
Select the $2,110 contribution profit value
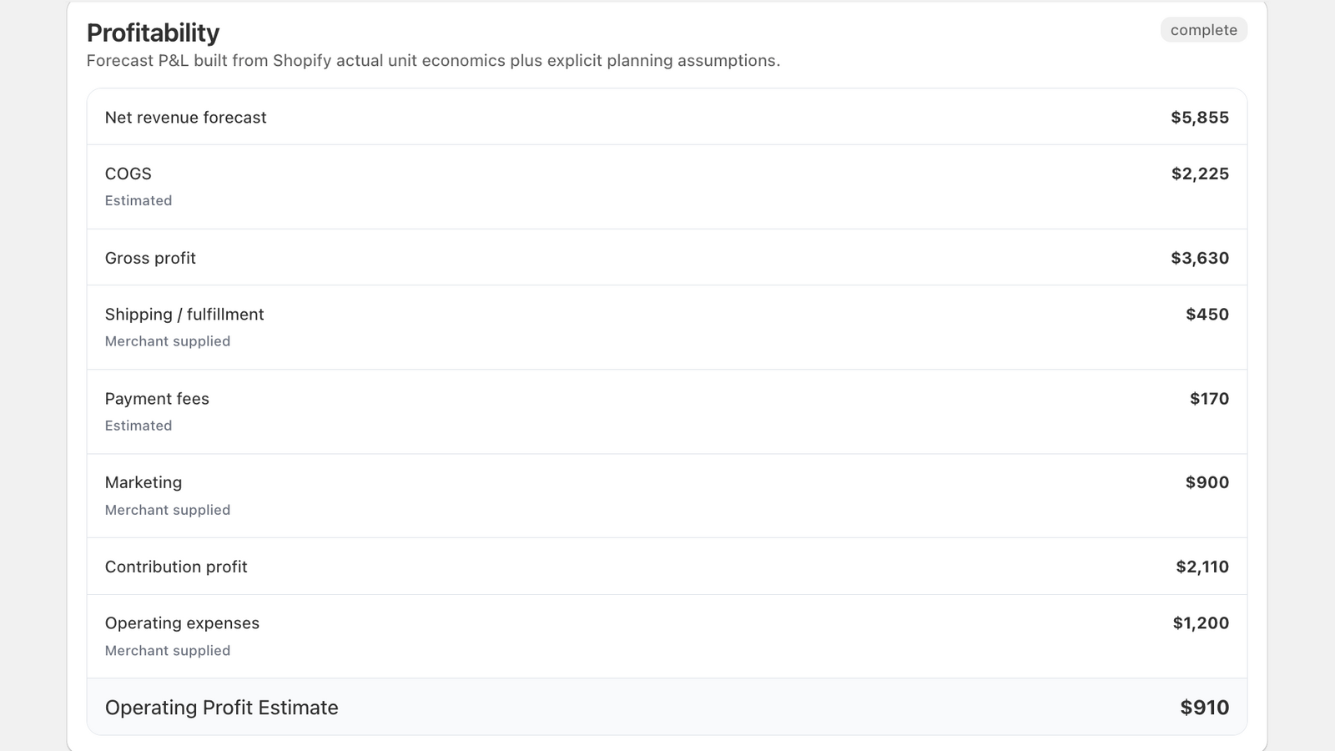pos(1202,567)
